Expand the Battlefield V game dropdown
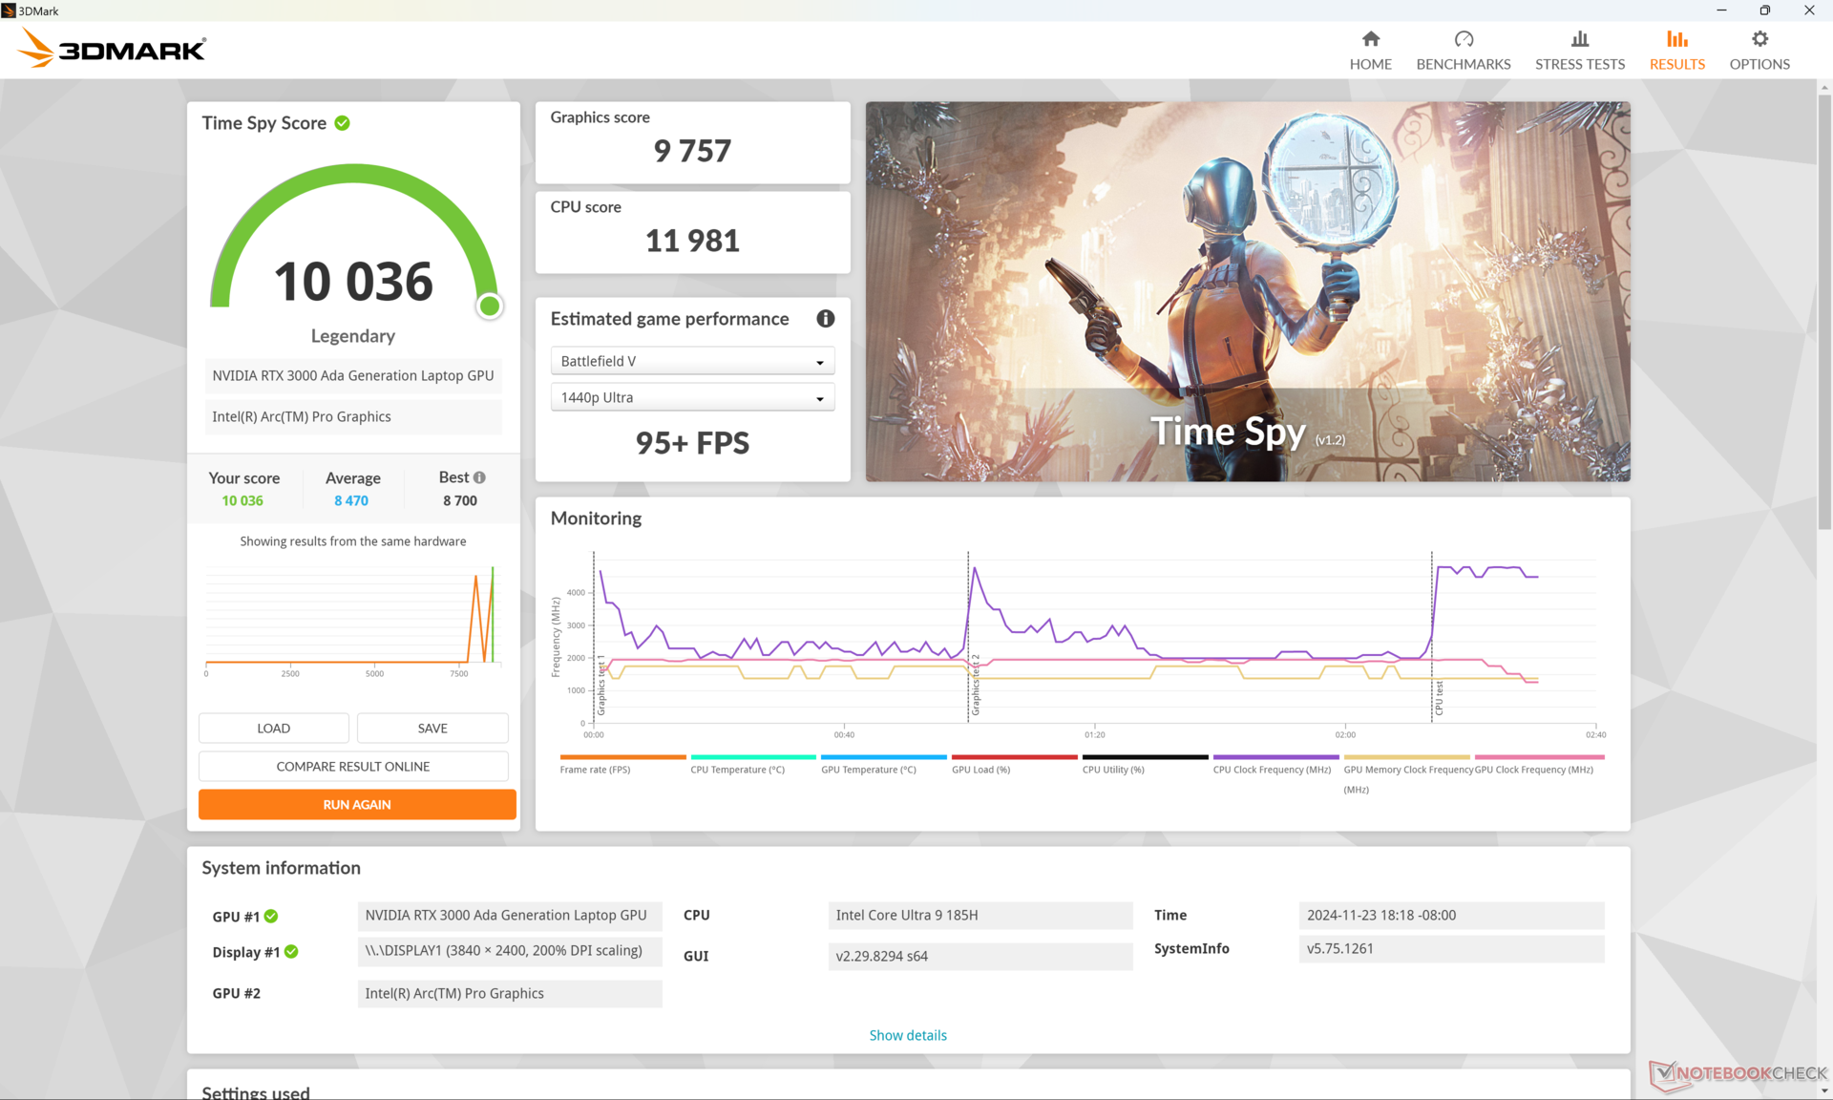This screenshot has width=1833, height=1100. [x=692, y=361]
